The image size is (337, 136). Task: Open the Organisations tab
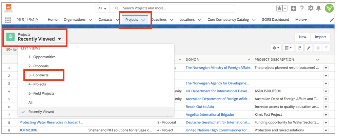click(x=75, y=20)
